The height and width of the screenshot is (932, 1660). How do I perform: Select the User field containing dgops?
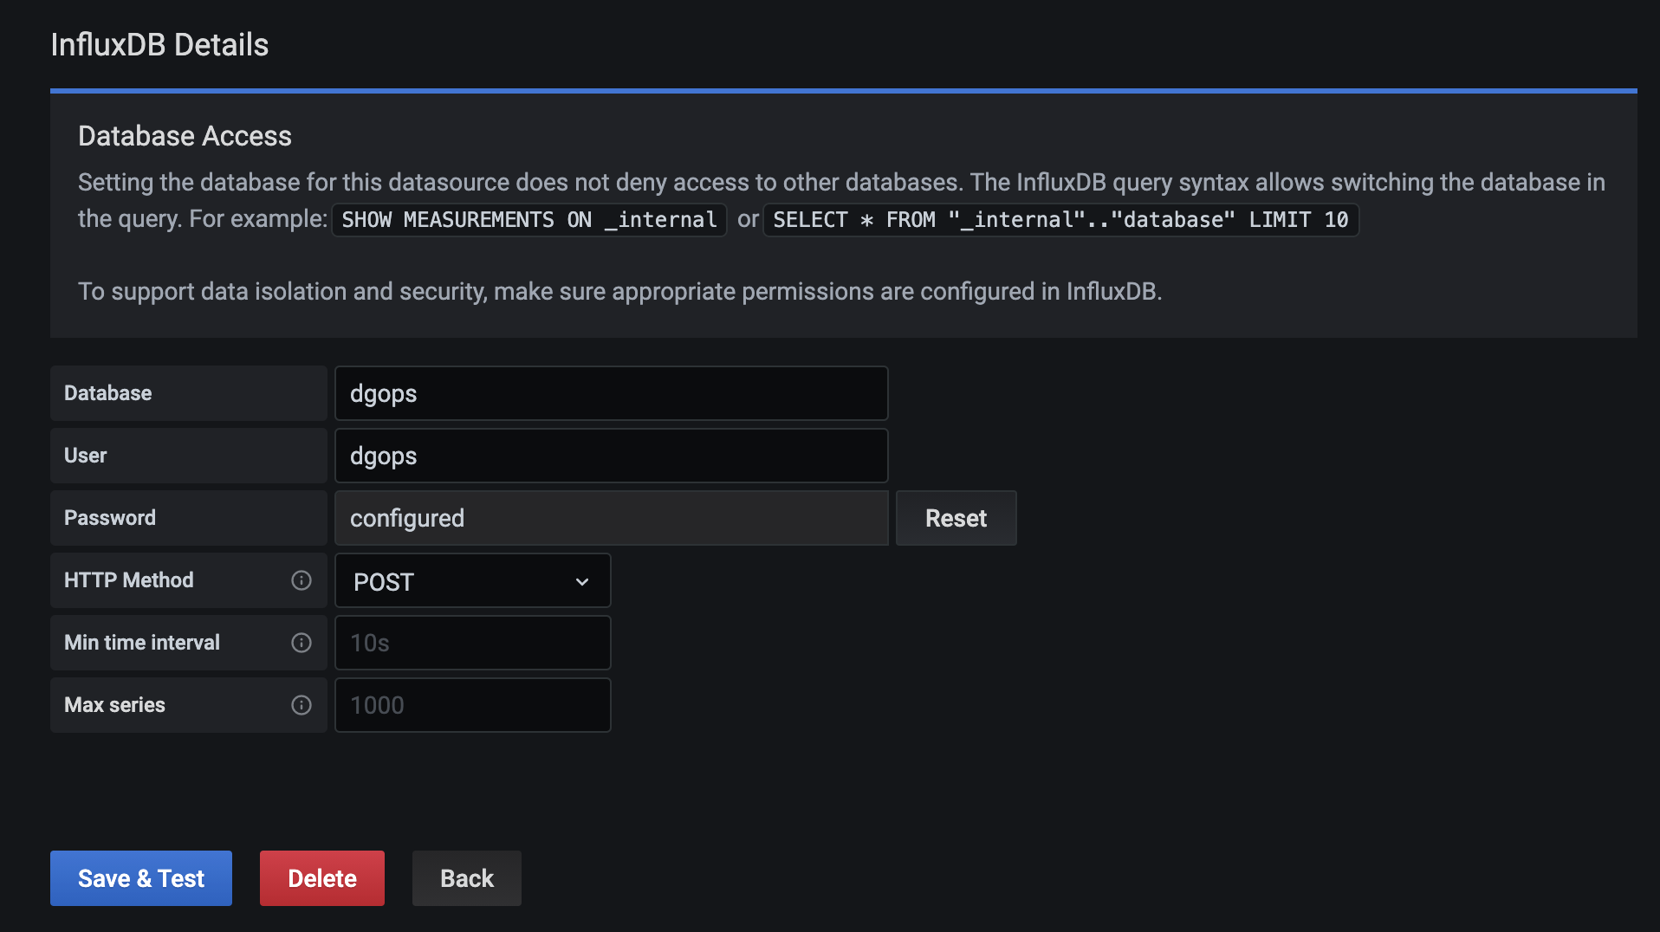coord(612,455)
